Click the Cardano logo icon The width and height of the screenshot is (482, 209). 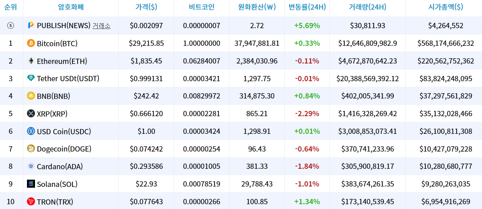click(x=31, y=166)
